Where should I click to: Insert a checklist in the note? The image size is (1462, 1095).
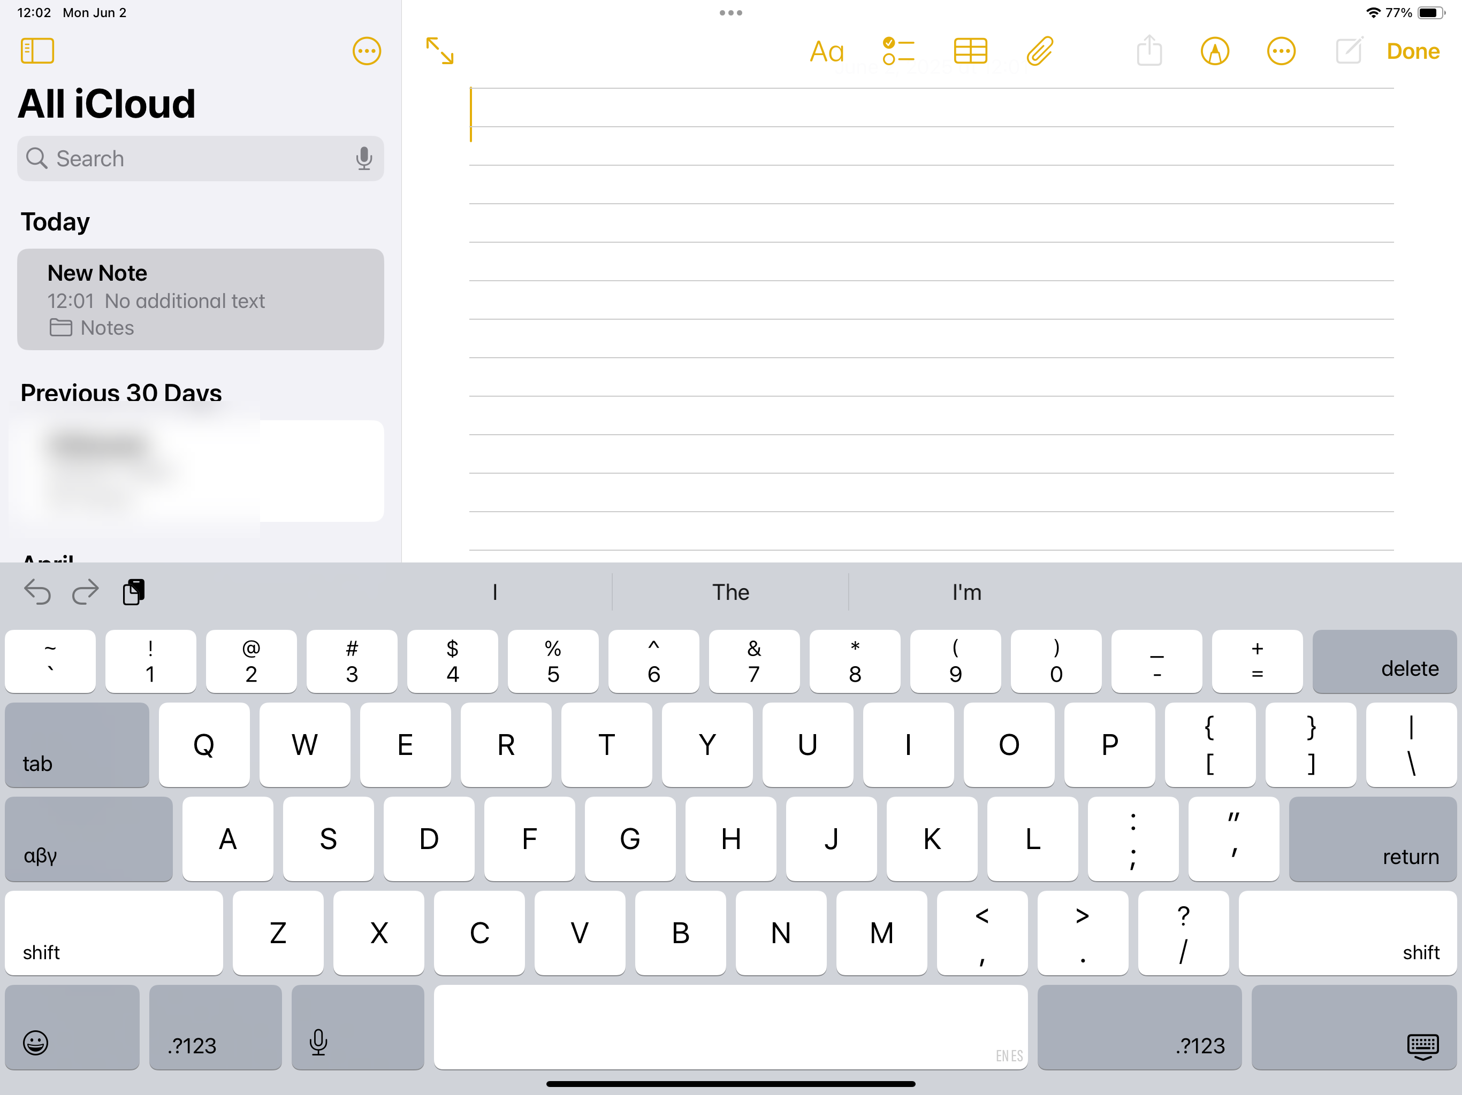[x=897, y=51]
